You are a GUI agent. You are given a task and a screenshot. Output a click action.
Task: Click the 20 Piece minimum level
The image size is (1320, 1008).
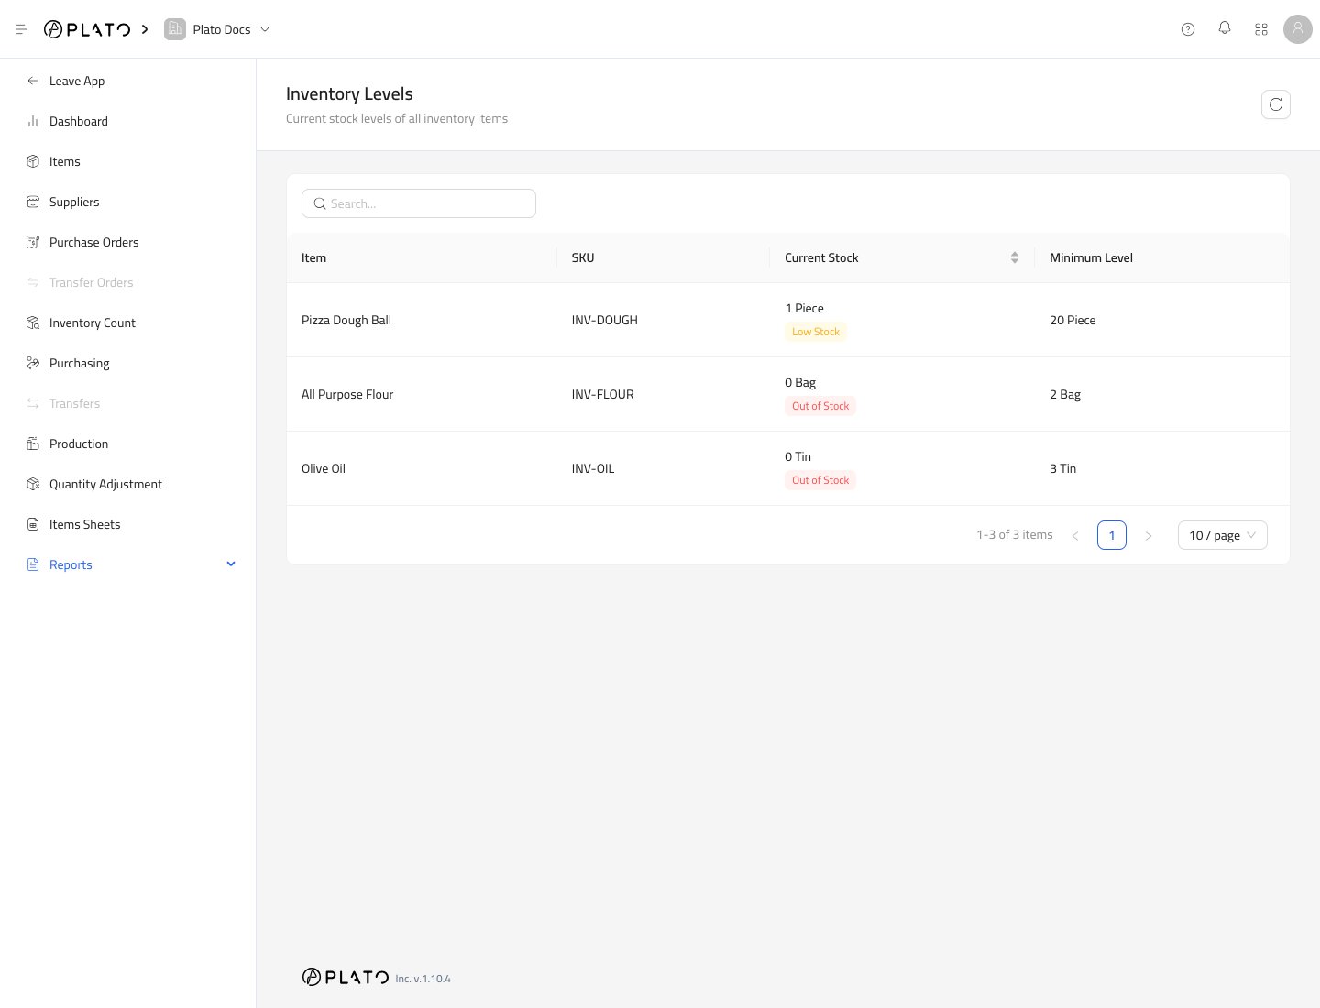pos(1072,320)
